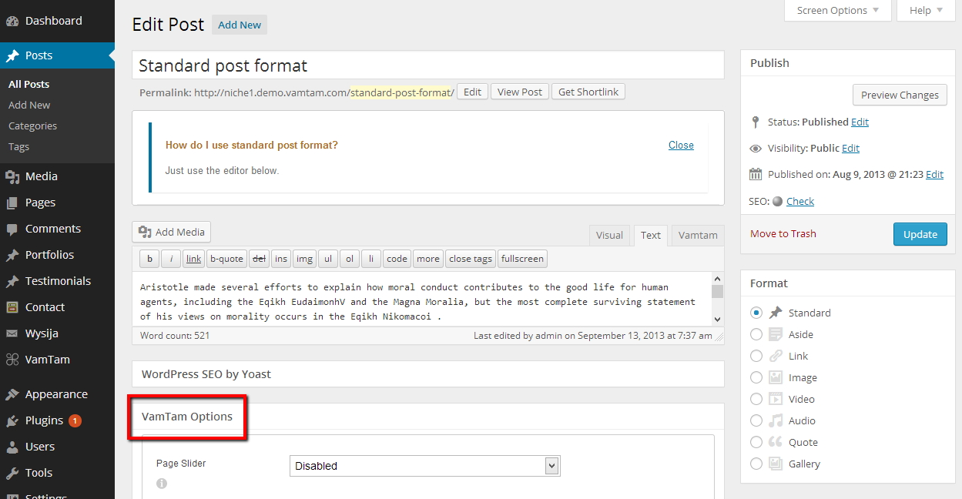The width and height of the screenshot is (962, 499).
Task: Expand the Help dropdown tab
Action: 925,11
